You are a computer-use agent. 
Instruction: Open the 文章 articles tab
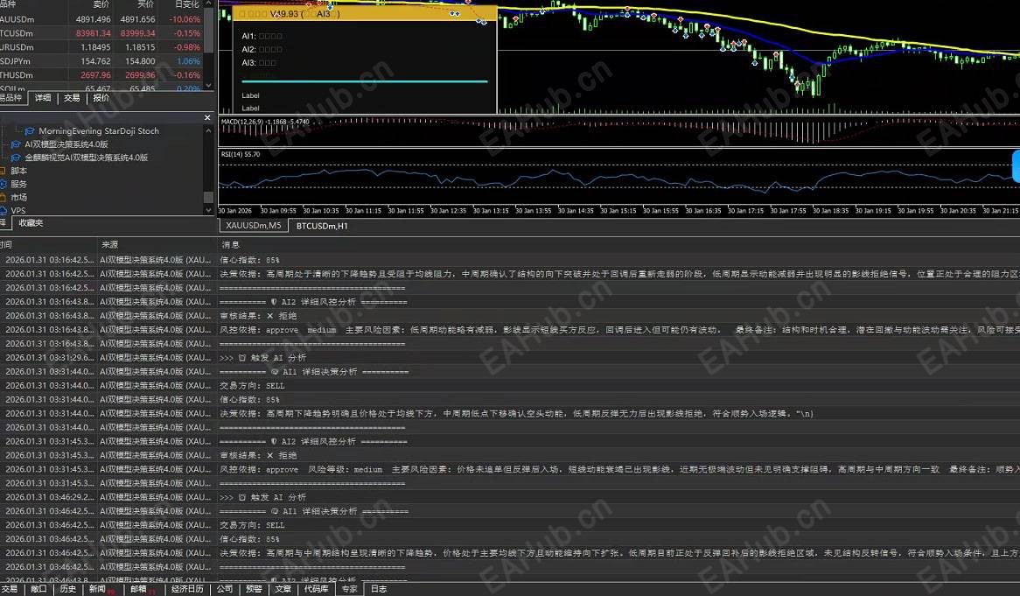coord(283,589)
